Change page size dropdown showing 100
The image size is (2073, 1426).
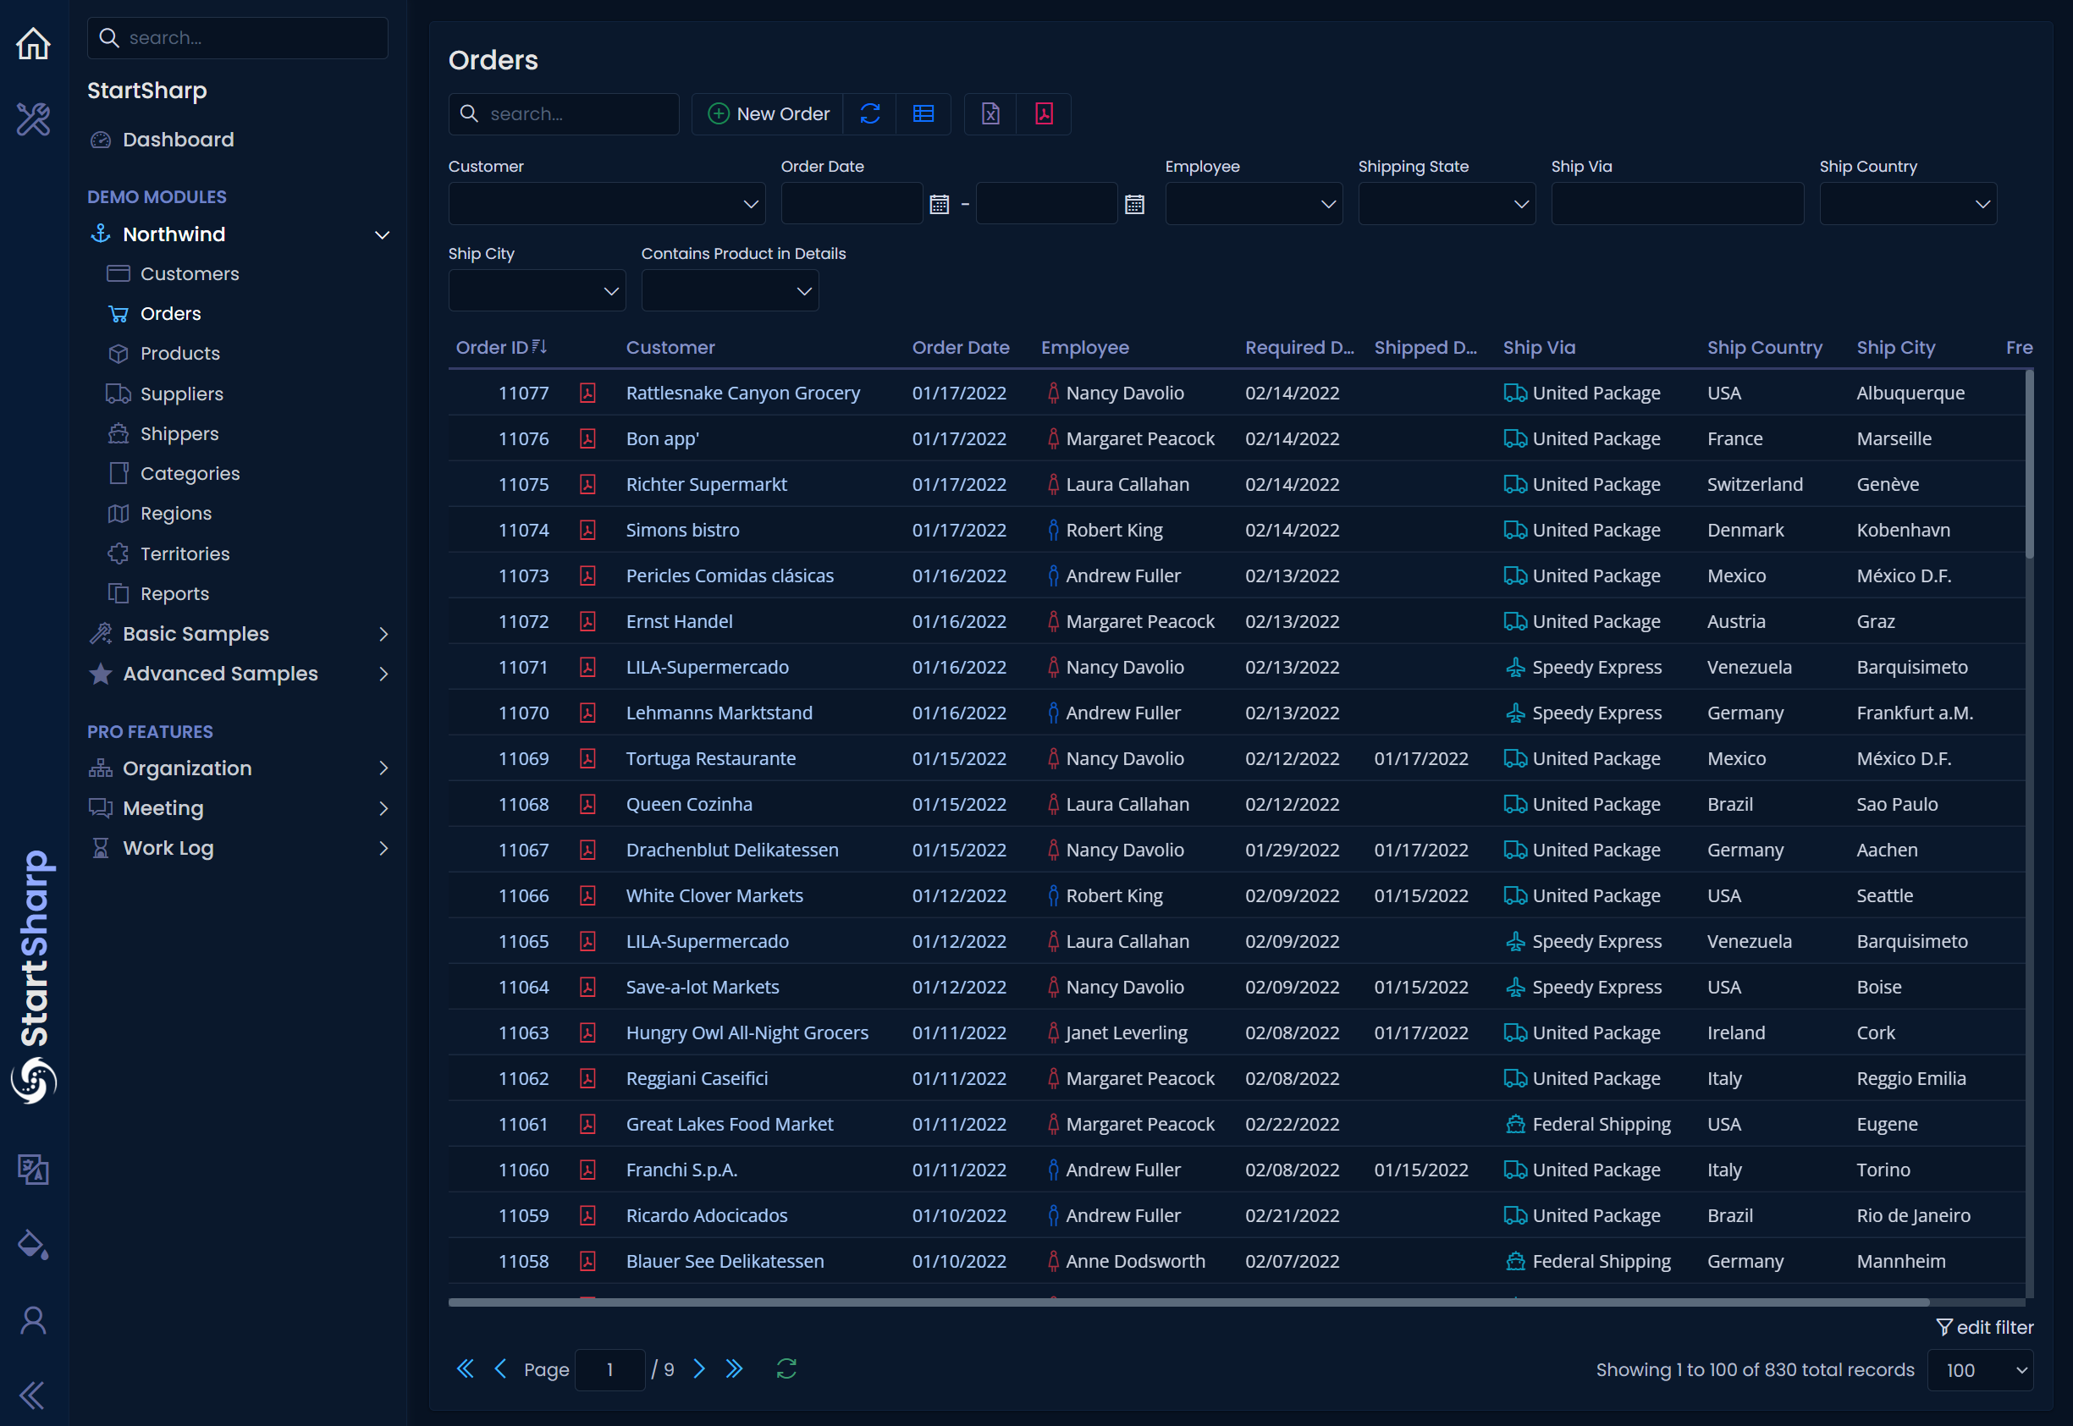1980,1369
